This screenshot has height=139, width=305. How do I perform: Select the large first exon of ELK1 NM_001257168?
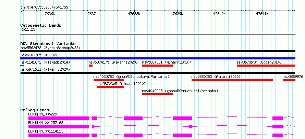click(59, 127)
